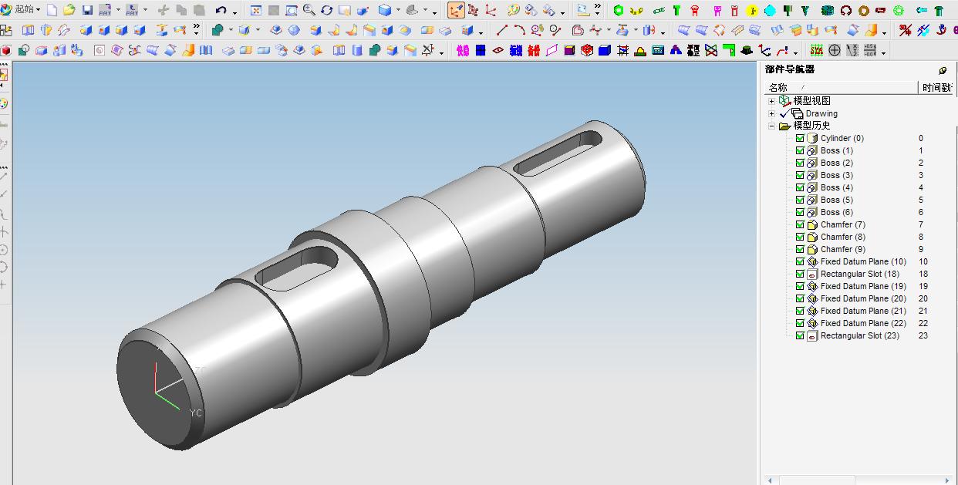
Task: Uncheck the Boss (1) feature checkbox
Action: [x=800, y=150]
